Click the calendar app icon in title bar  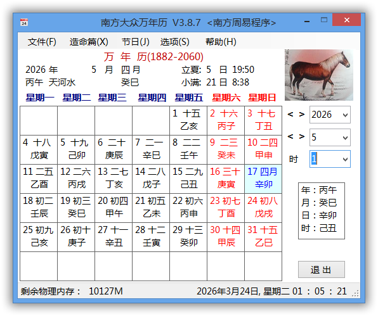click(24, 22)
